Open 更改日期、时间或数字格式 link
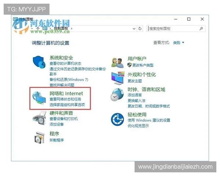Screen dimensions: 220x176 (149, 106)
